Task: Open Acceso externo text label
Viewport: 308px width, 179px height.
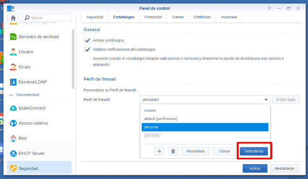Action: (x=34, y=123)
